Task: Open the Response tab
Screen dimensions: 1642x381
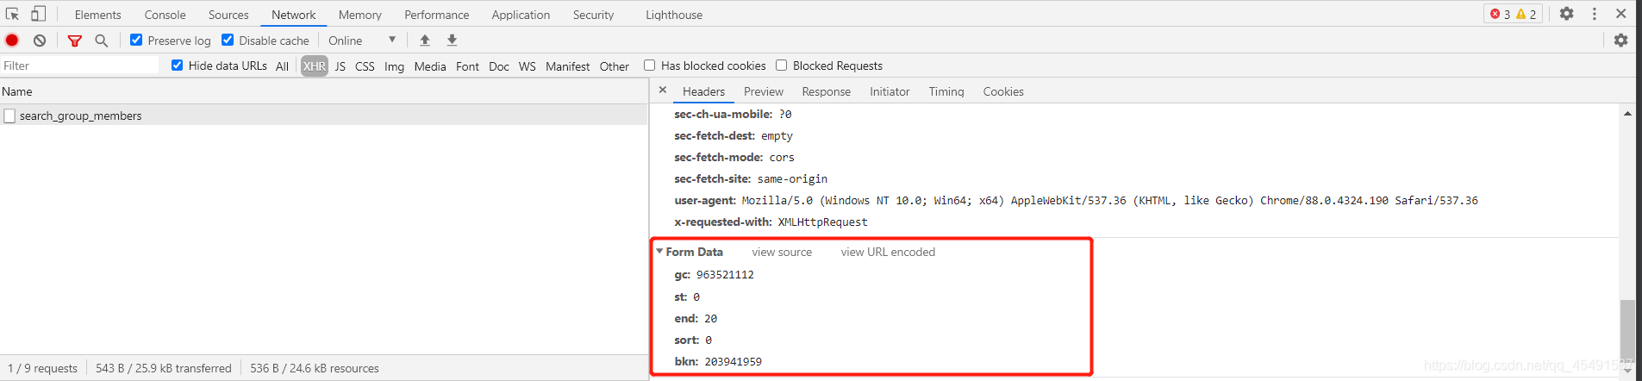Action: pos(826,91)
